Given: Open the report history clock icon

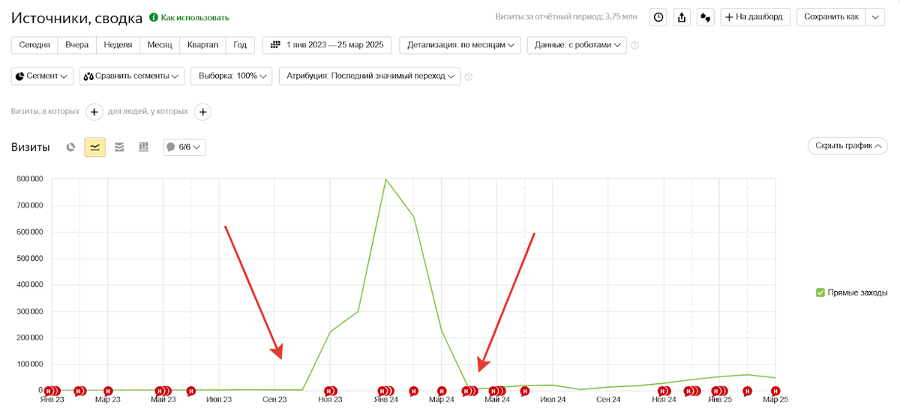Looking at the screenshot, I should 658,17.
